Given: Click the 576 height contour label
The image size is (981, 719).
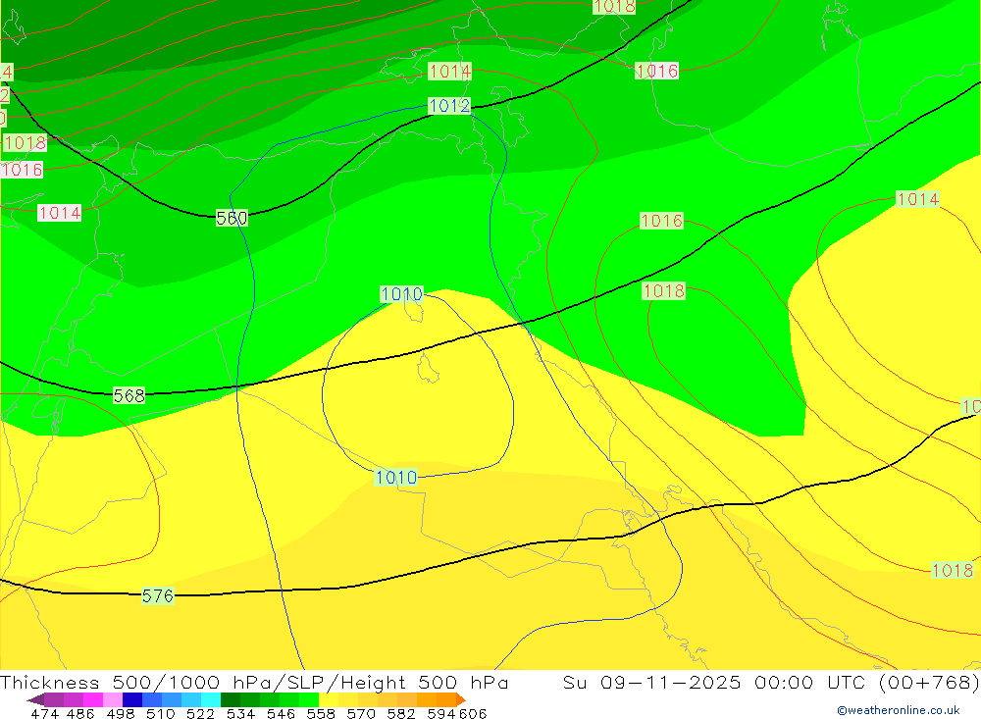Looking at the screenshot, I should [x=158, y=595].
